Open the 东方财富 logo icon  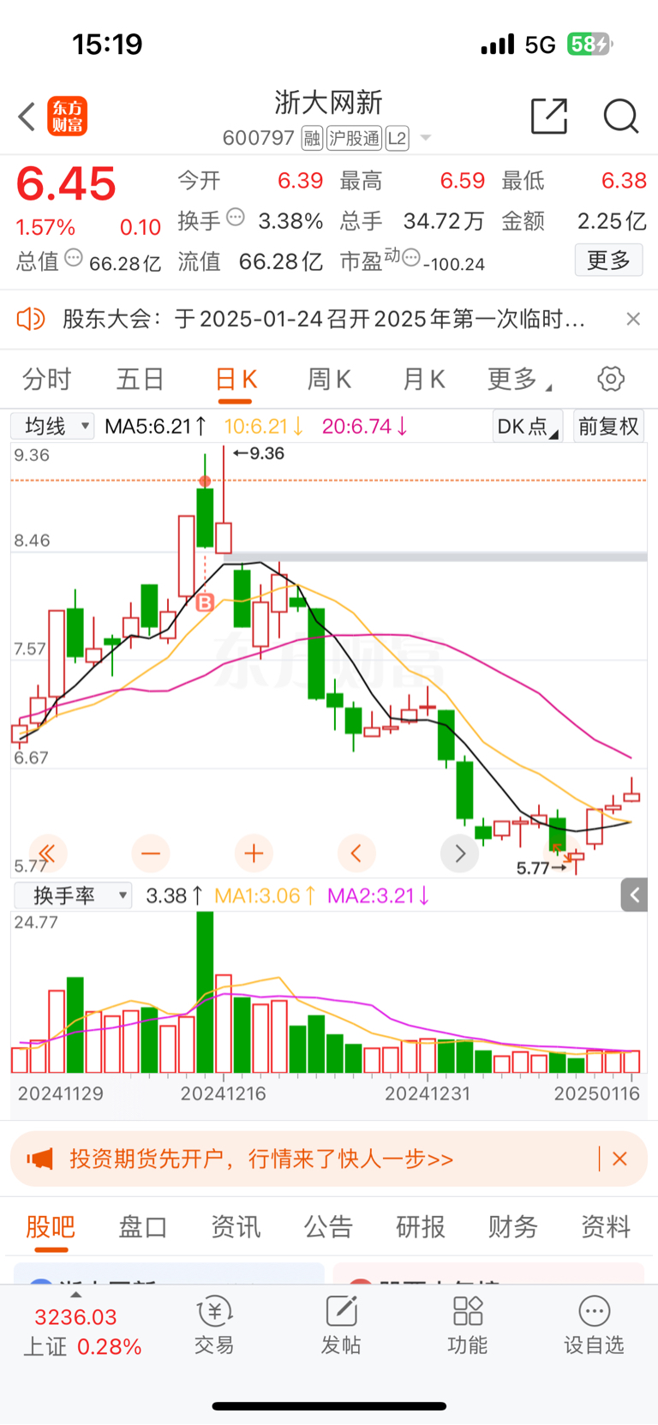(67, 117)
